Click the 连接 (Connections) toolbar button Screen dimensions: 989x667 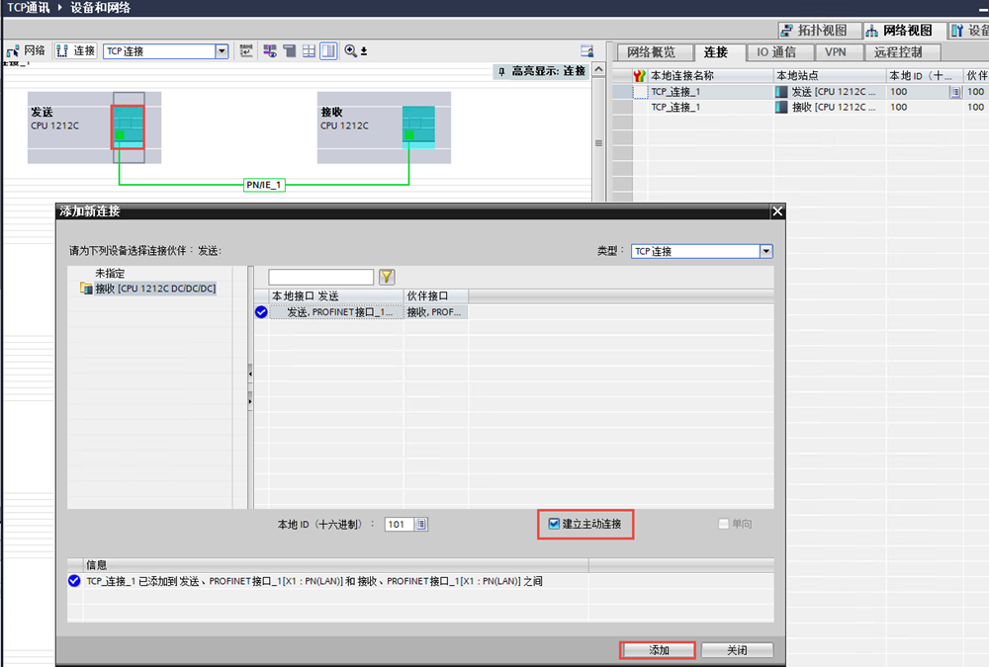click(x=75, y=50)
